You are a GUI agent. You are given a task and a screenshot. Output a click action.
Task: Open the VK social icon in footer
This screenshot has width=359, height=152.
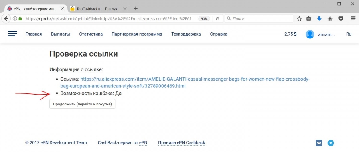point(319,143)
